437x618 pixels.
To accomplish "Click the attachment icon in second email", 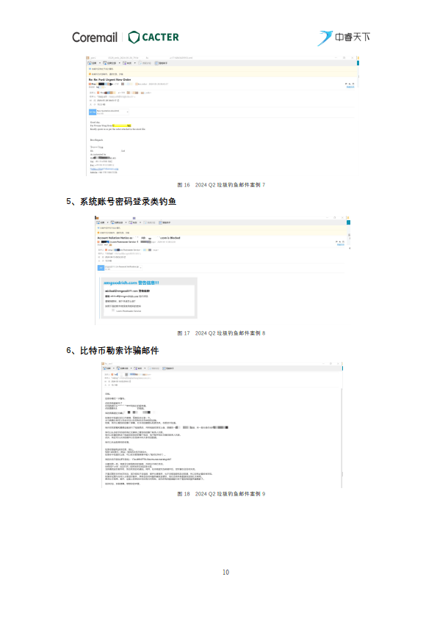I will (101, 268).
